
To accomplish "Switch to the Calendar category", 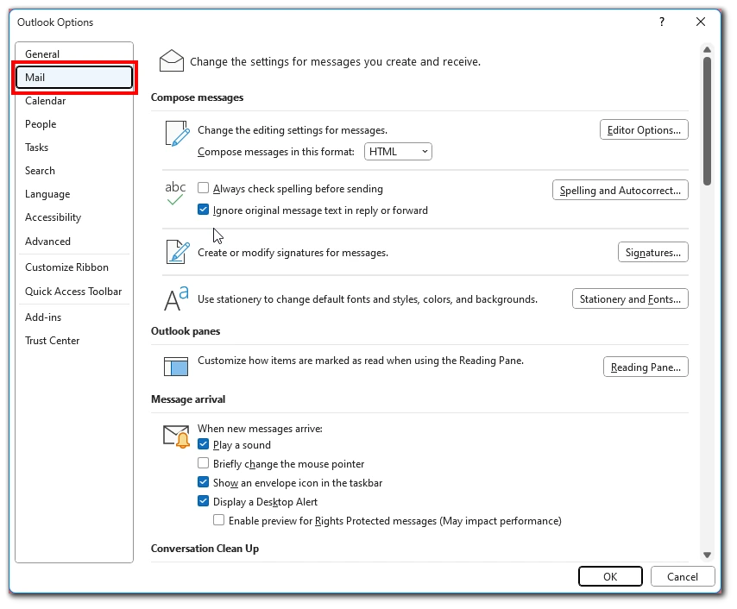I will click(x=74, y=101).
